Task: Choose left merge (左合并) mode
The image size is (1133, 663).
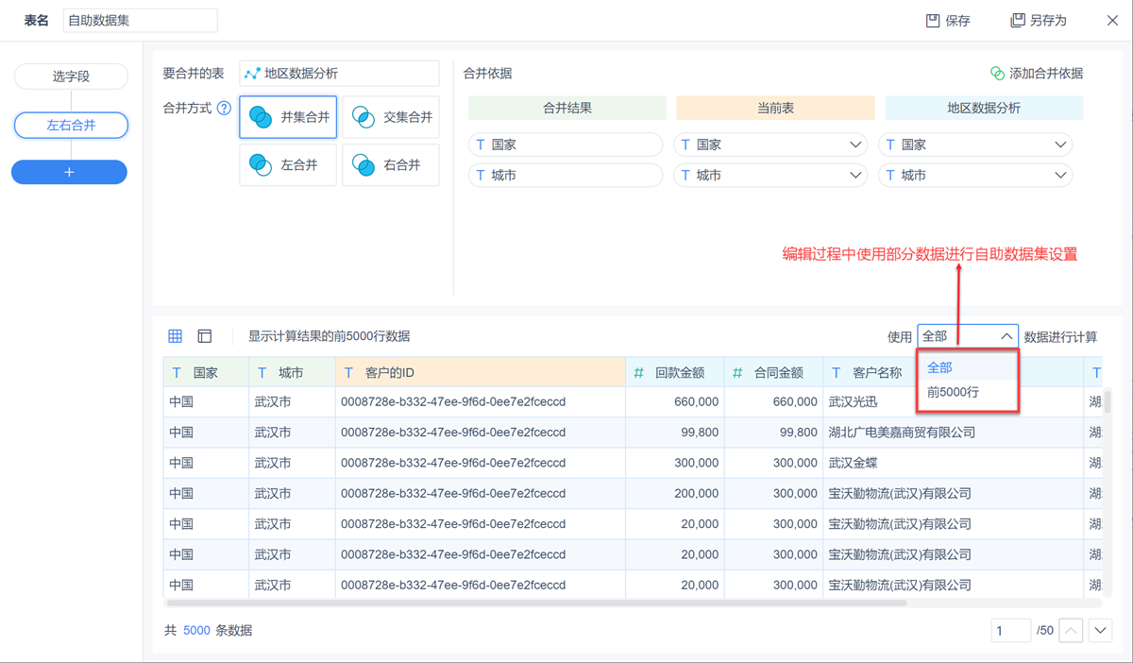Action: tap(288, 165)
